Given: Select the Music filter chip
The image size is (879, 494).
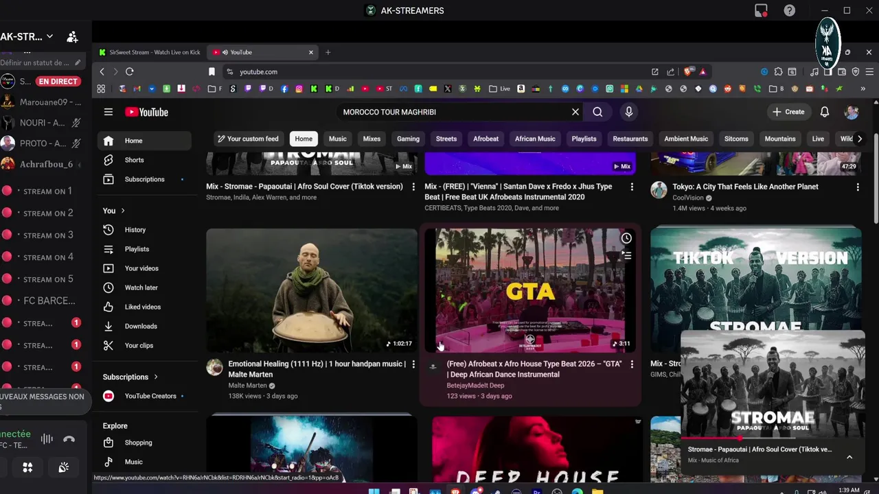Looking at the screenshot, I should coord(338,139).
